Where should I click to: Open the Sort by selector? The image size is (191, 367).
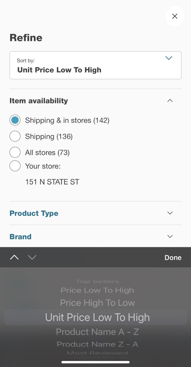[x=95, y=65]
